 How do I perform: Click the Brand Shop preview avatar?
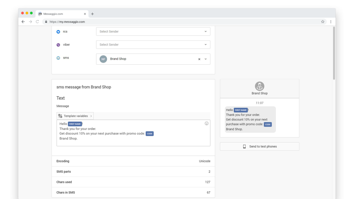click(260, 86)
